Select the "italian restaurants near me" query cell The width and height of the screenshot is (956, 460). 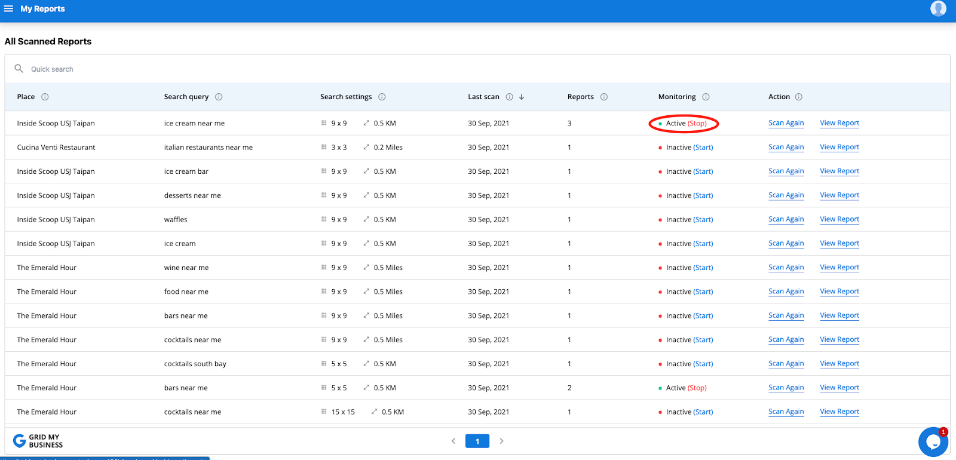pyautogui.click(x=209, y=148)
